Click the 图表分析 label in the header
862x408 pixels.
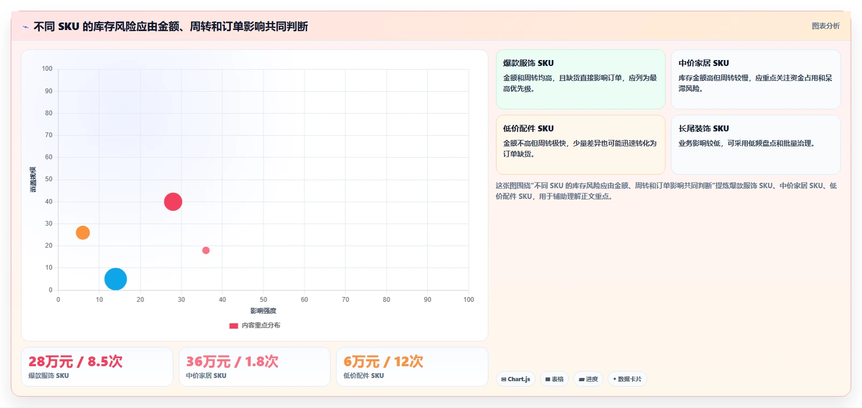point(826,26)
